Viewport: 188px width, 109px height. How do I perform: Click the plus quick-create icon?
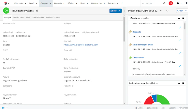(186, 3)
